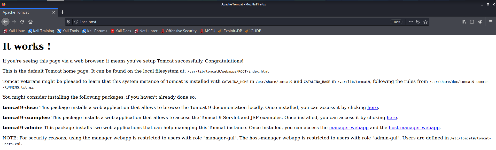The height and width of the screenshot is (150, 496).
Task: Click the 'It works !' heading
Action: pyautogui.click(x=27, y=46)
